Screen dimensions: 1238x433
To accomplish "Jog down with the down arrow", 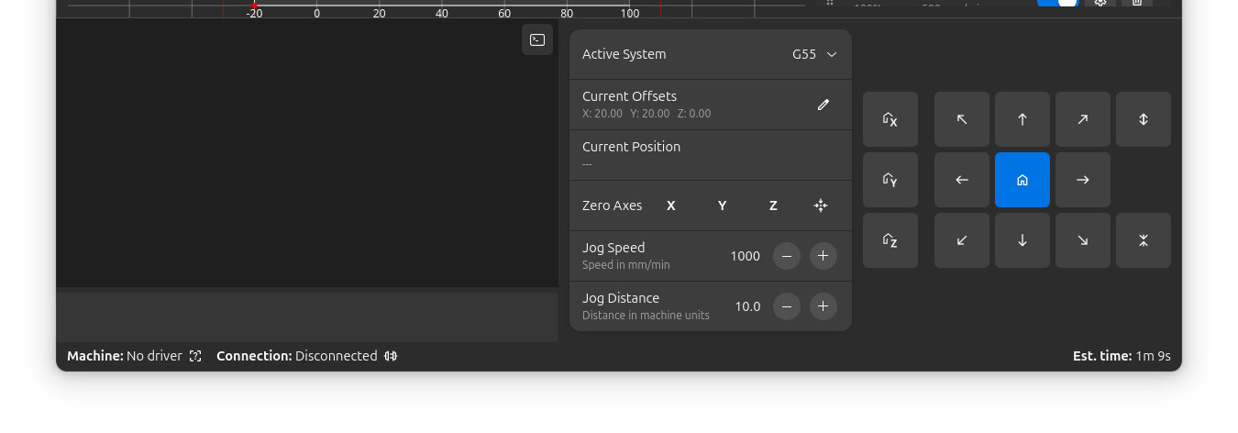I will pyautogui.click(x=1022, y=240).
